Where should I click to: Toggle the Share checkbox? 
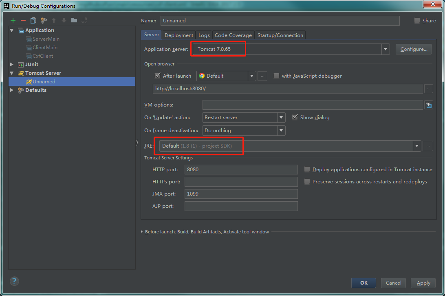click(x=417, y=20)
